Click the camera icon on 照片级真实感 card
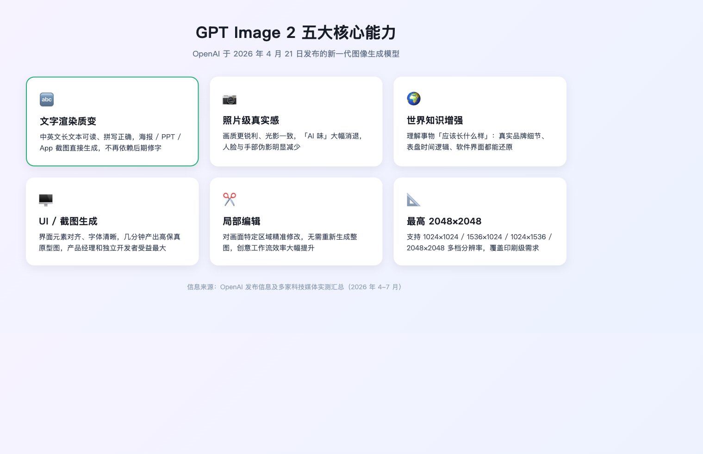 coord(230,99)
